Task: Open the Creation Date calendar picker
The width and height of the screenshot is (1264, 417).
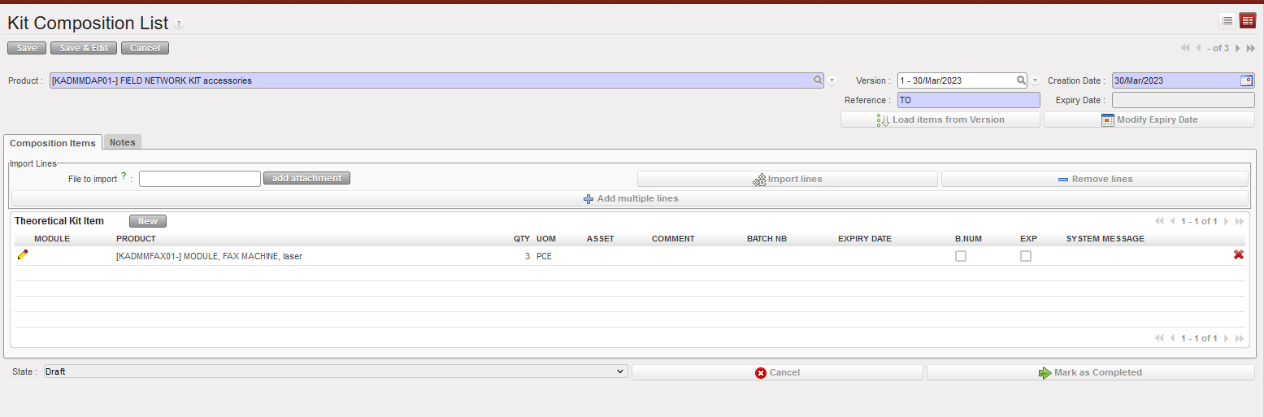Action: [x=1246, y=80]
